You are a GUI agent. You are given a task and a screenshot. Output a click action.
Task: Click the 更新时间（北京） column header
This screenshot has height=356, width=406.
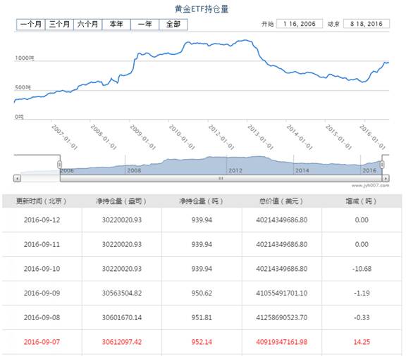point(42,201)
